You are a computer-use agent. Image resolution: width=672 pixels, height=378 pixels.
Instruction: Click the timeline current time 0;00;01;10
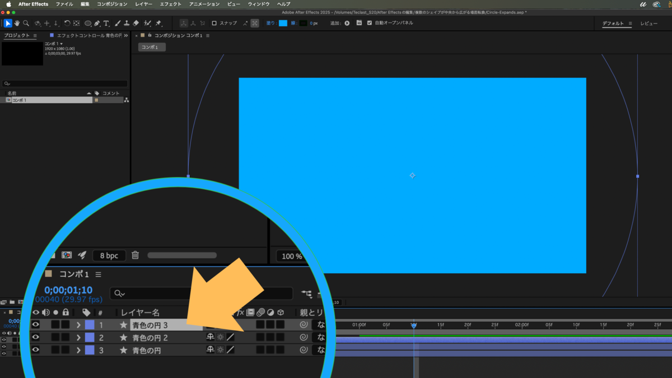pyautogui.click(x=68, y=290)
